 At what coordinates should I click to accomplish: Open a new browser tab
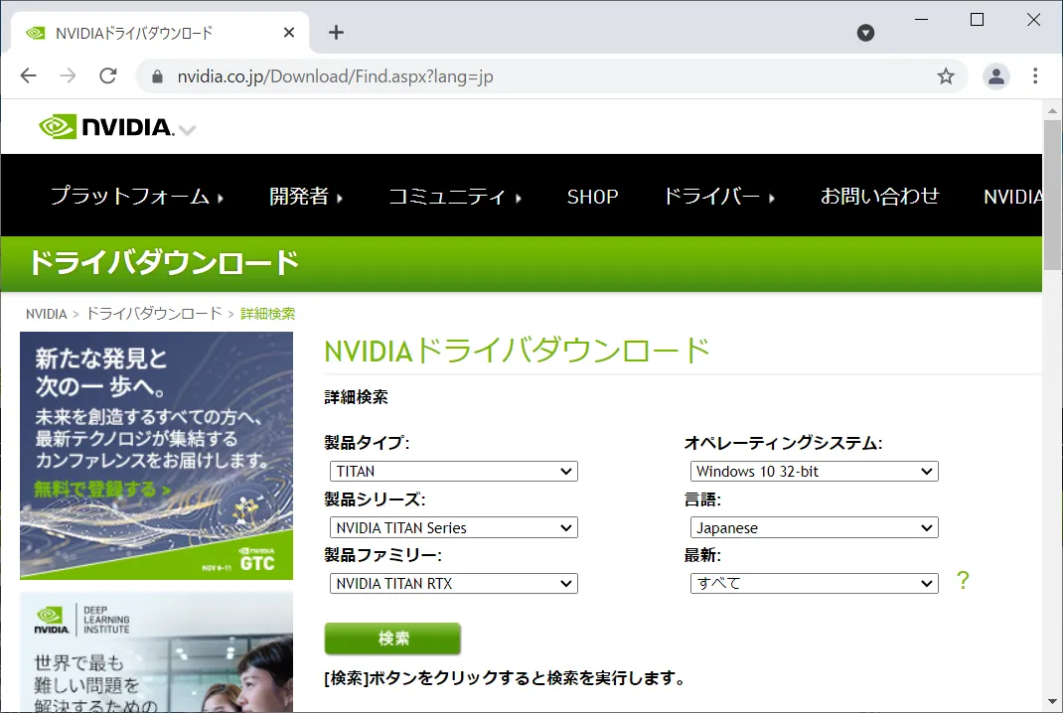click(x=336, y=33)
